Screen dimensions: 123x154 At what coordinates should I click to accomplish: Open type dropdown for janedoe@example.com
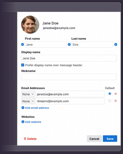pyautogui.click(x=28, y=94)
